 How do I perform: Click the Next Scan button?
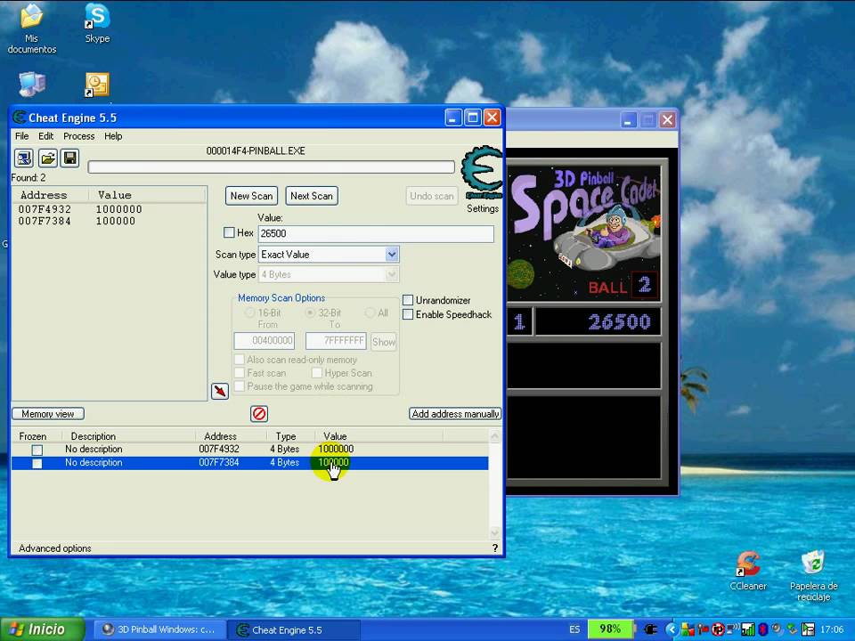(312, 196)
